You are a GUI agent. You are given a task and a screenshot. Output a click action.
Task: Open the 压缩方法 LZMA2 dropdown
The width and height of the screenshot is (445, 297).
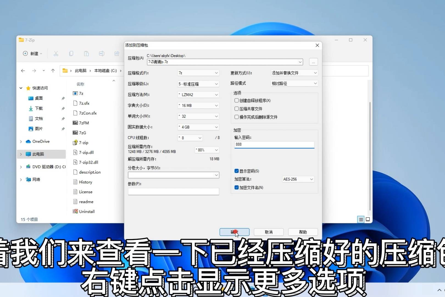[198, 95]
